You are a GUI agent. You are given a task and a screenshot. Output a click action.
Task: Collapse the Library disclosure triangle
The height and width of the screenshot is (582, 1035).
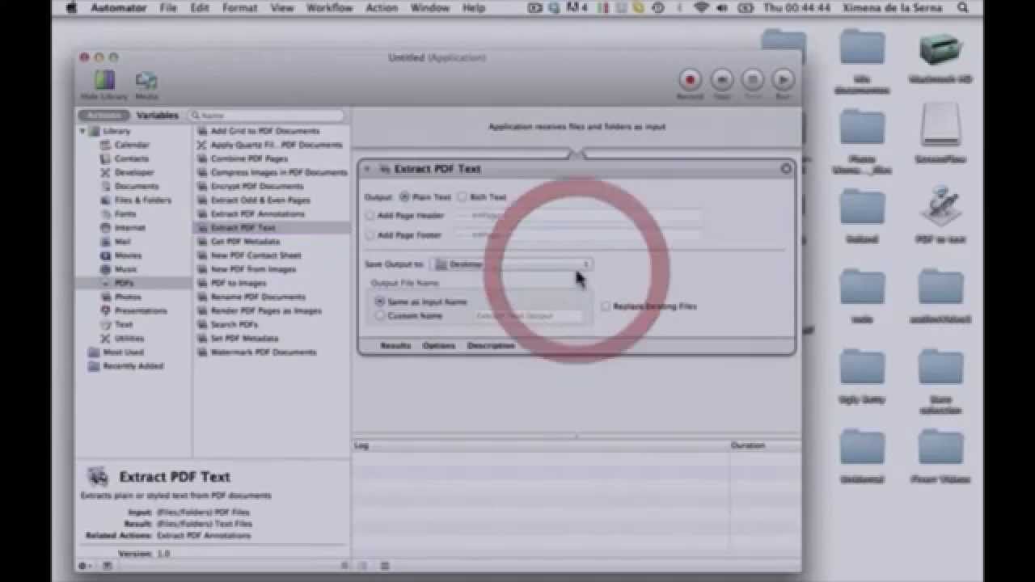click(x=82, y=131)
